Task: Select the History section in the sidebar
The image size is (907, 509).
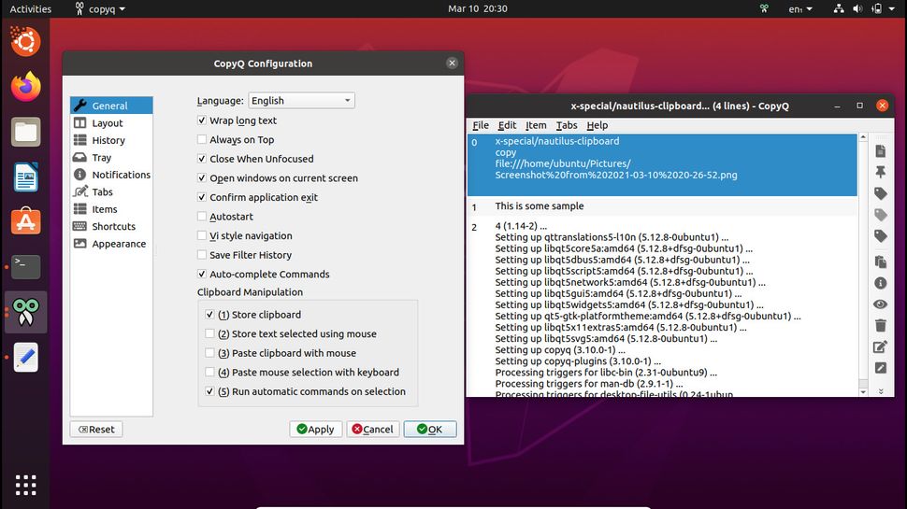Action: [x=111, y=140]
